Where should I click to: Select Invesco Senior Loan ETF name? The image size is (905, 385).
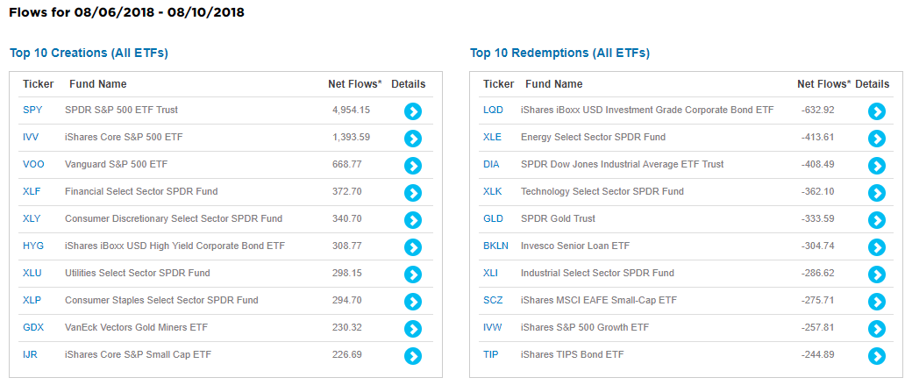[x=575, y=246]
